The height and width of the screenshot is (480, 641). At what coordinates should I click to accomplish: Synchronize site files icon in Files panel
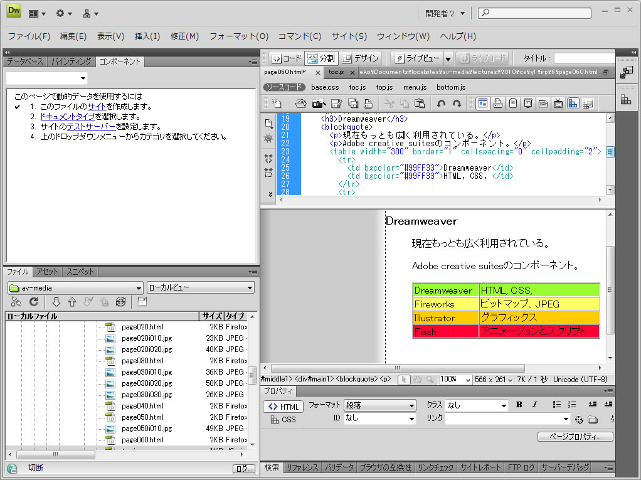click(x=120, y=302)
